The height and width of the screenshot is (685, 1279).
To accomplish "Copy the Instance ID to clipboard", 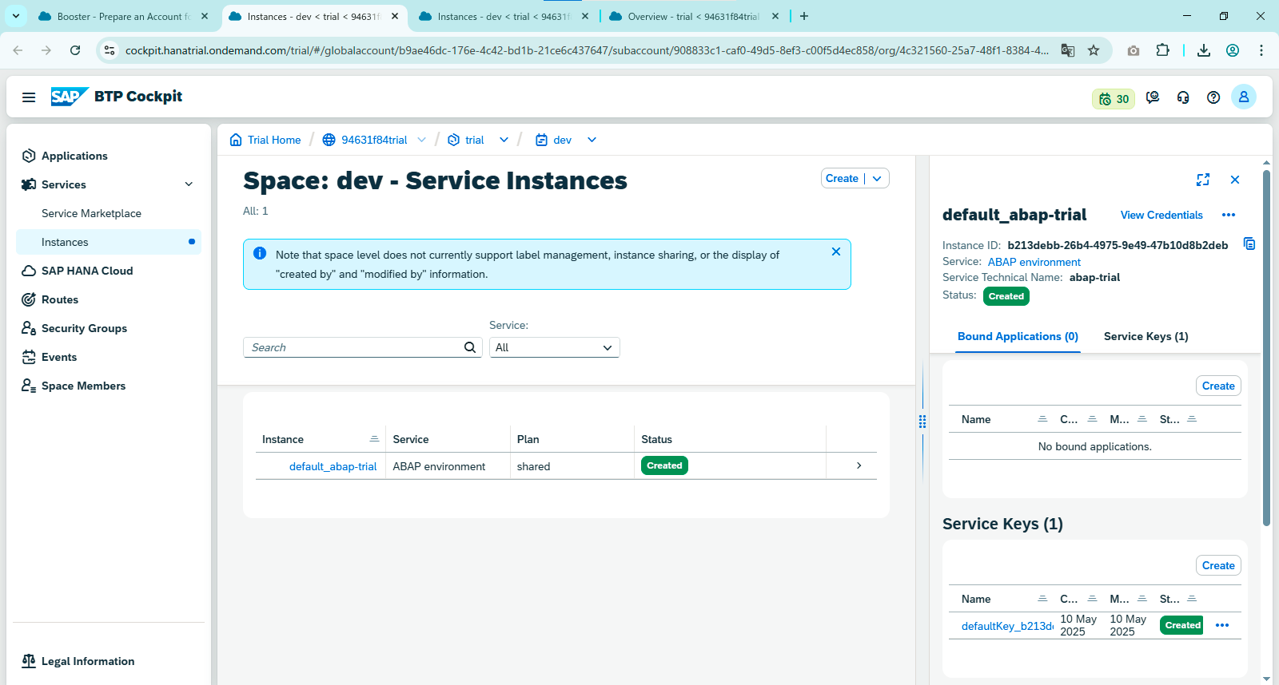I will tap(1249, 244).
